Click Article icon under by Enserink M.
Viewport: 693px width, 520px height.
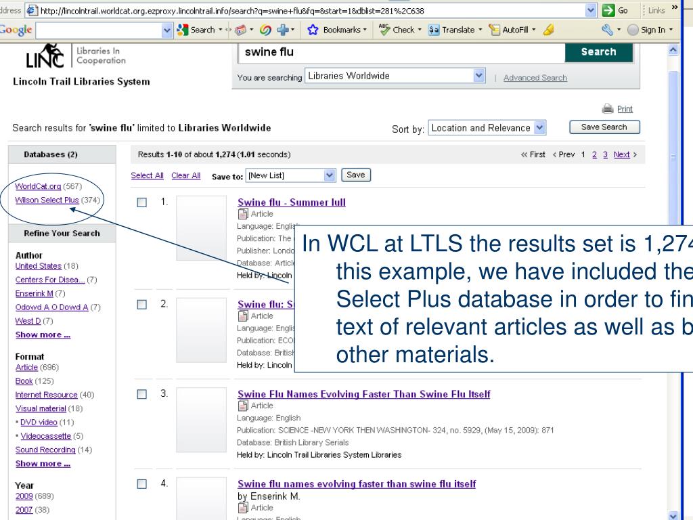pos(243,508)
